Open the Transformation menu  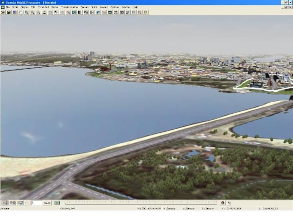(69, 7)
